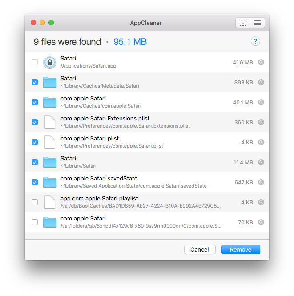The image size is (294, 296).
Task: Select the com.apple.Safari.savedState name
Action: (x=99, y=178)
